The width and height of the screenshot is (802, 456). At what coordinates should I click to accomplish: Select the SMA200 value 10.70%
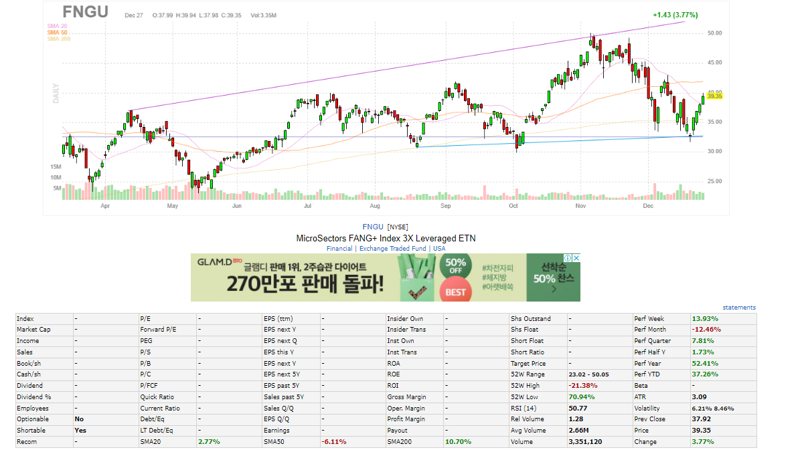point(459,442)
